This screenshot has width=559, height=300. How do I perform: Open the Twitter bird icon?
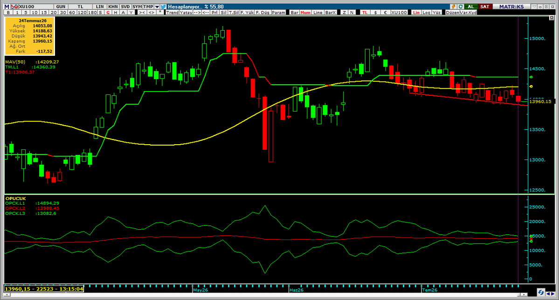(163, 7)
